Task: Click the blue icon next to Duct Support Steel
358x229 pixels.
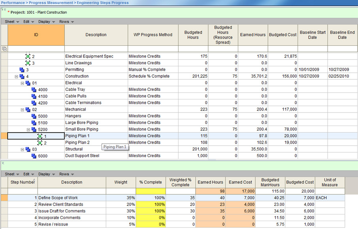Action: [x=34, y=156]
